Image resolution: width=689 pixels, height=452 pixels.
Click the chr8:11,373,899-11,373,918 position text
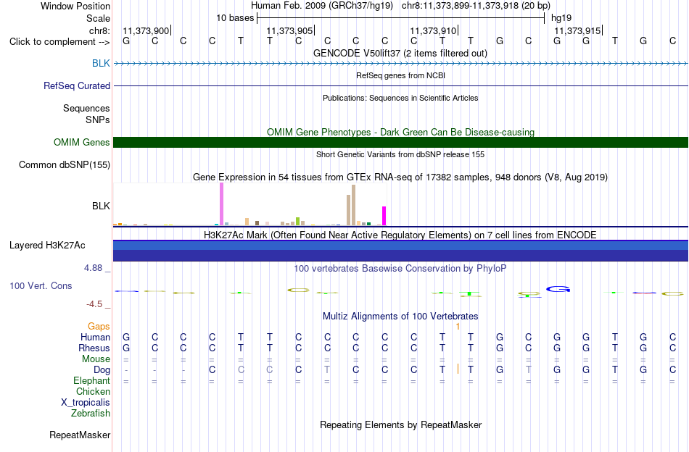click(x=476, y=6)
